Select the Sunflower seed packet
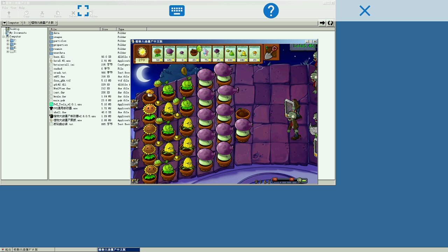The height and width of the screenshot is (252, 448). coord(157,54)
